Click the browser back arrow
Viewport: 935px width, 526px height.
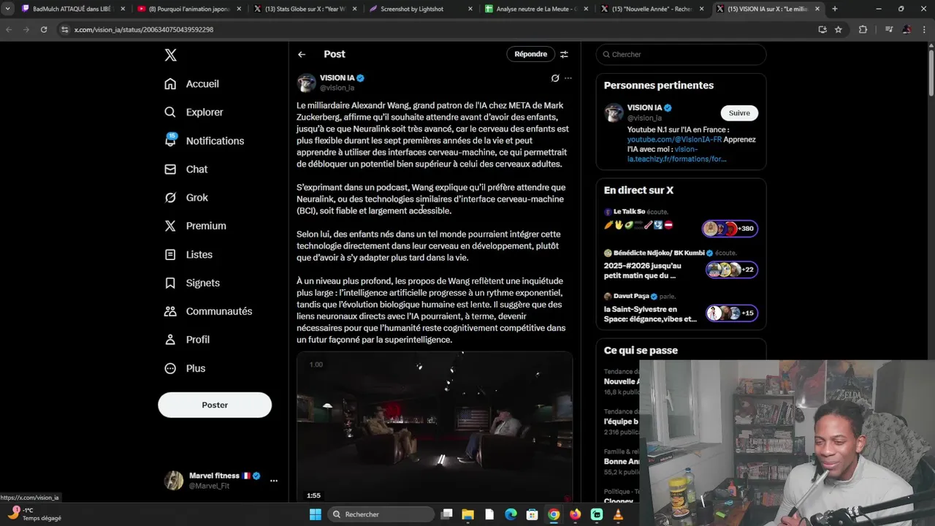click(x=9, y=29)
